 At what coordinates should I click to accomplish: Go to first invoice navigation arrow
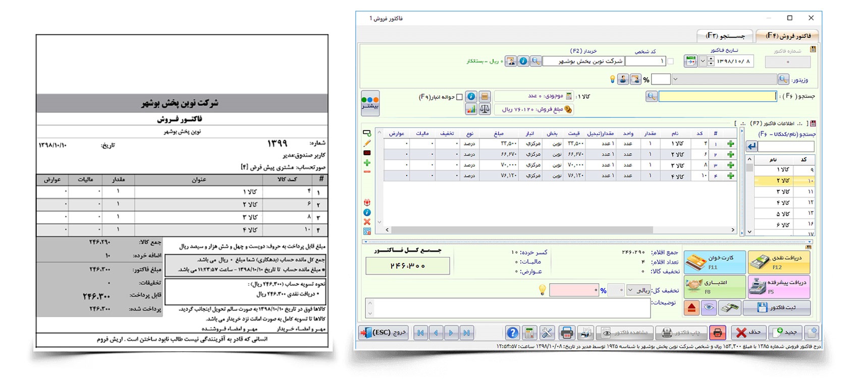pos(420,333)
